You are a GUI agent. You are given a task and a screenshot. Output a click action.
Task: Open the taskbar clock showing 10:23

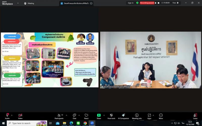click(x=190, y=123)
